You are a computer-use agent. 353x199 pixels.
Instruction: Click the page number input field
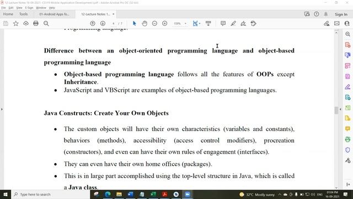114,23
